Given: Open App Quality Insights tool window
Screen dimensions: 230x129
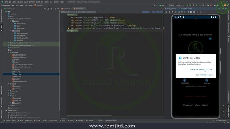Looking at the screenshot, I should [x=50, y=121].
